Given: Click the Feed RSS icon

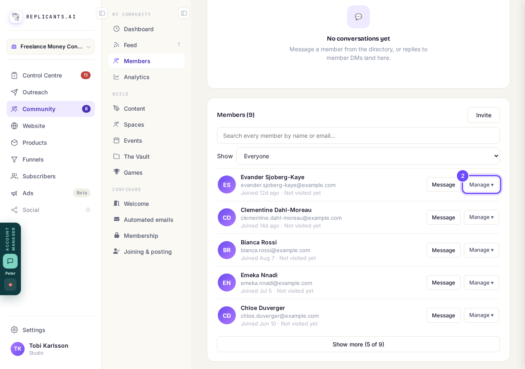Looking at the screenshot, I should tap(116, 45).
